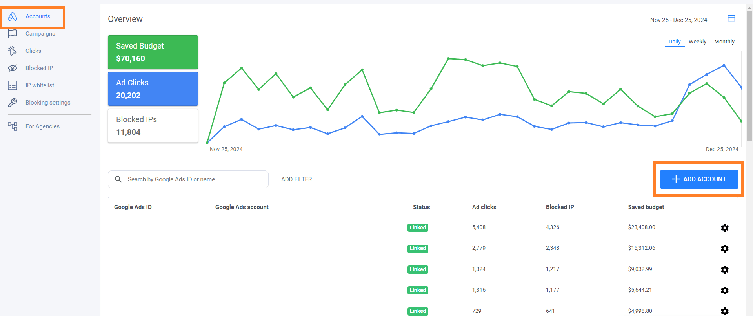This screenshot has width=753, height=316.
Task: Select the Daily chart tab
Action: 674,42
